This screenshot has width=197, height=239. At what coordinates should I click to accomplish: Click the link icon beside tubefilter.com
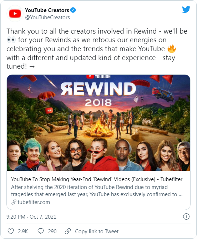coord(14,202)
